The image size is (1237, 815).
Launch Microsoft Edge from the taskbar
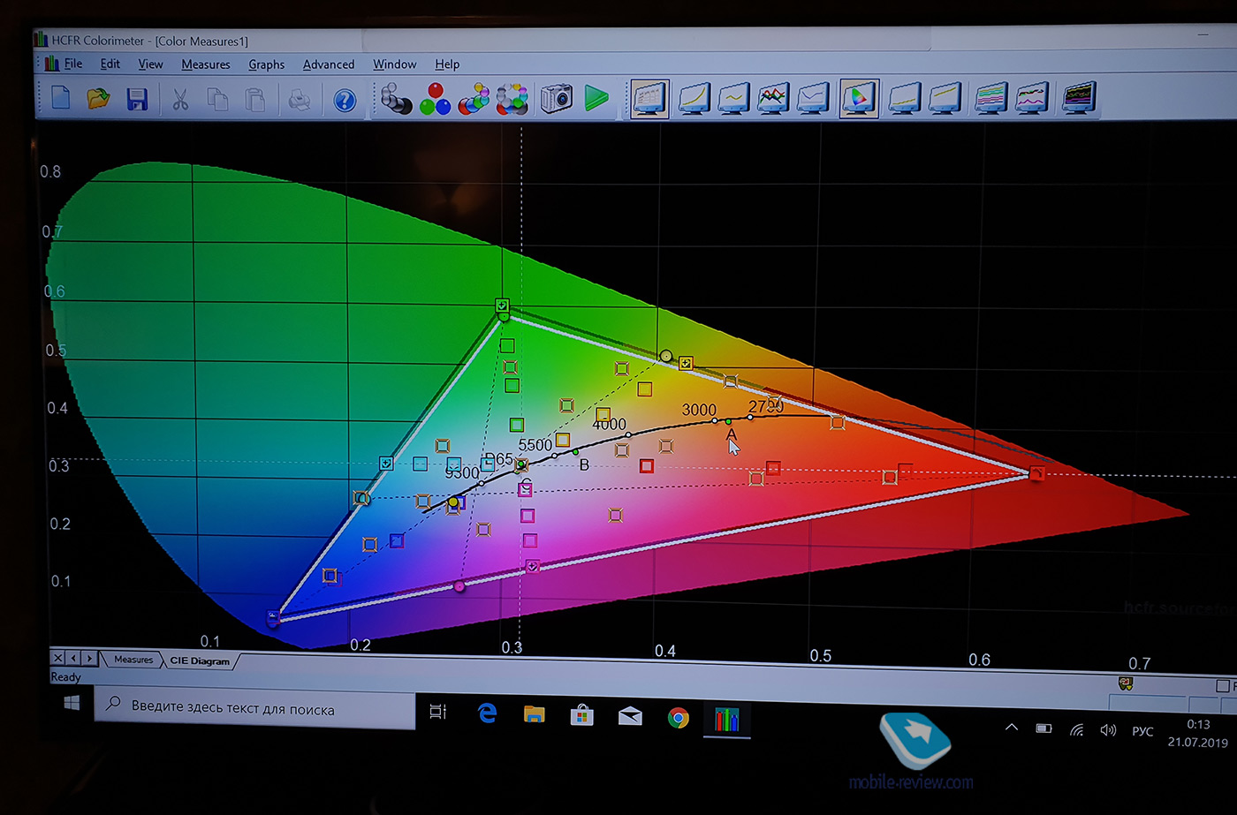pyautogui.click(x=488, y=713)
